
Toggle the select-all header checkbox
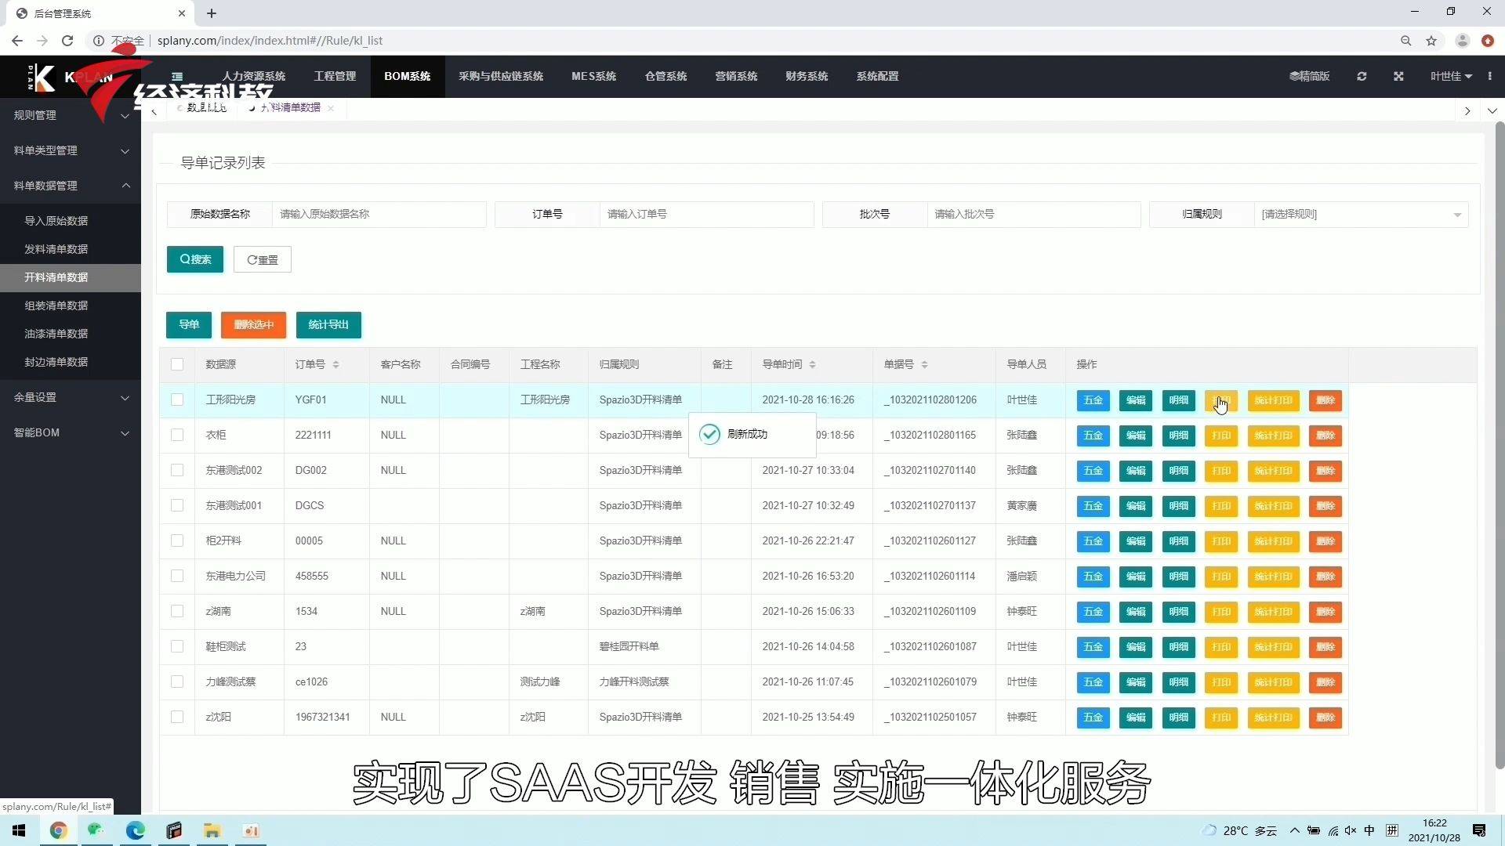[x=177, y=364]
